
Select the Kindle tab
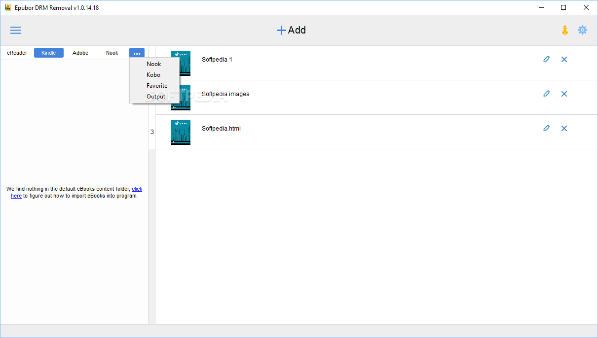(49, 53)
